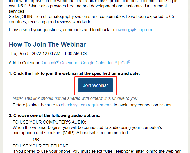Click the italic note about unique link
Image resolution: width=190 pixels, height=153 pixels.
(x=75, y=98)
